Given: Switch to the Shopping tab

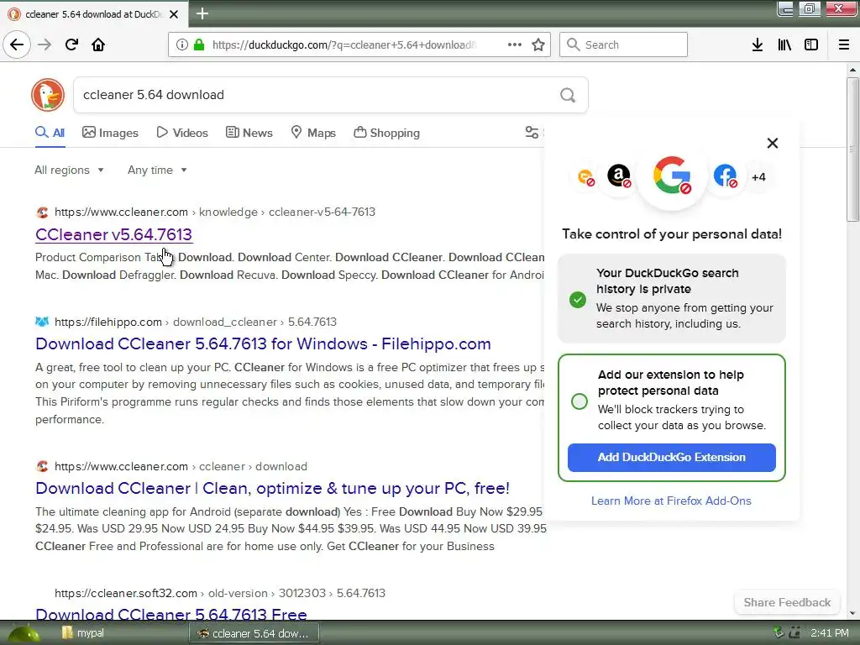Looking at the screenshot, I should (386, 133).
